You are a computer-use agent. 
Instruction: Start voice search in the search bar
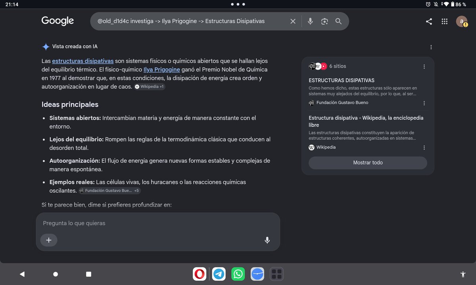(x=310, y=21)
